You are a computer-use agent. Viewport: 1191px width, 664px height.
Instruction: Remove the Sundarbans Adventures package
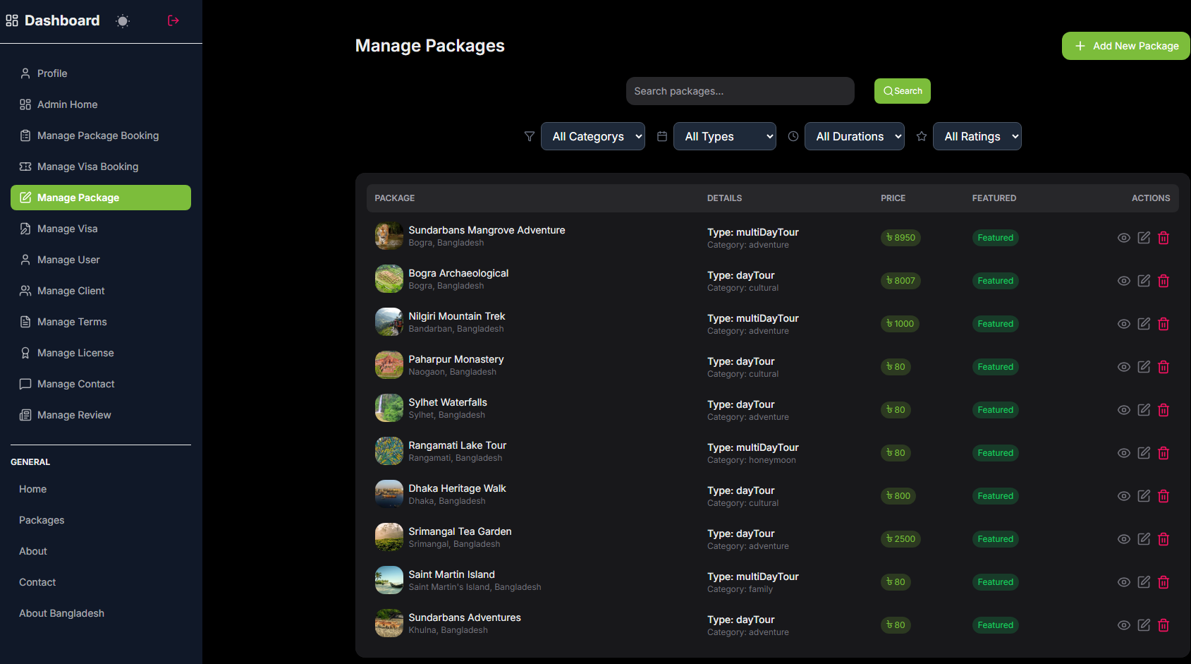coord(1163,625)
